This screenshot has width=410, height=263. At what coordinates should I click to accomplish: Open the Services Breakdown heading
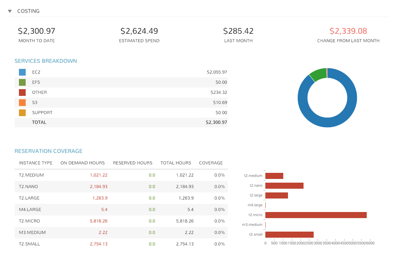tap(46, 61)
